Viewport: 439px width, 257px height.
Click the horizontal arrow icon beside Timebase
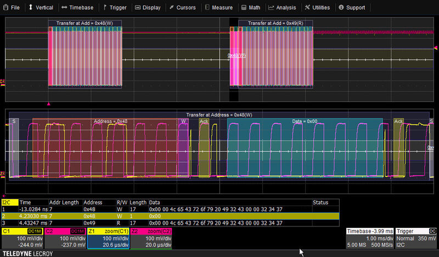(x=64, y=7)
